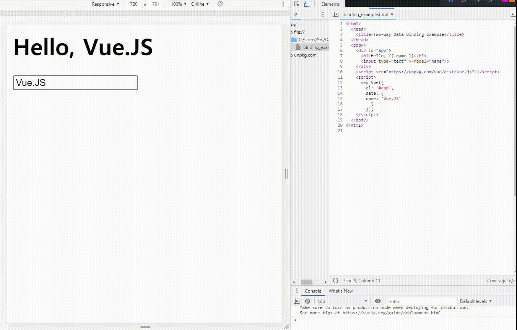Create a live expression with the eye icon
Viewport: 517px width, 330px height.
pos(378,301)
